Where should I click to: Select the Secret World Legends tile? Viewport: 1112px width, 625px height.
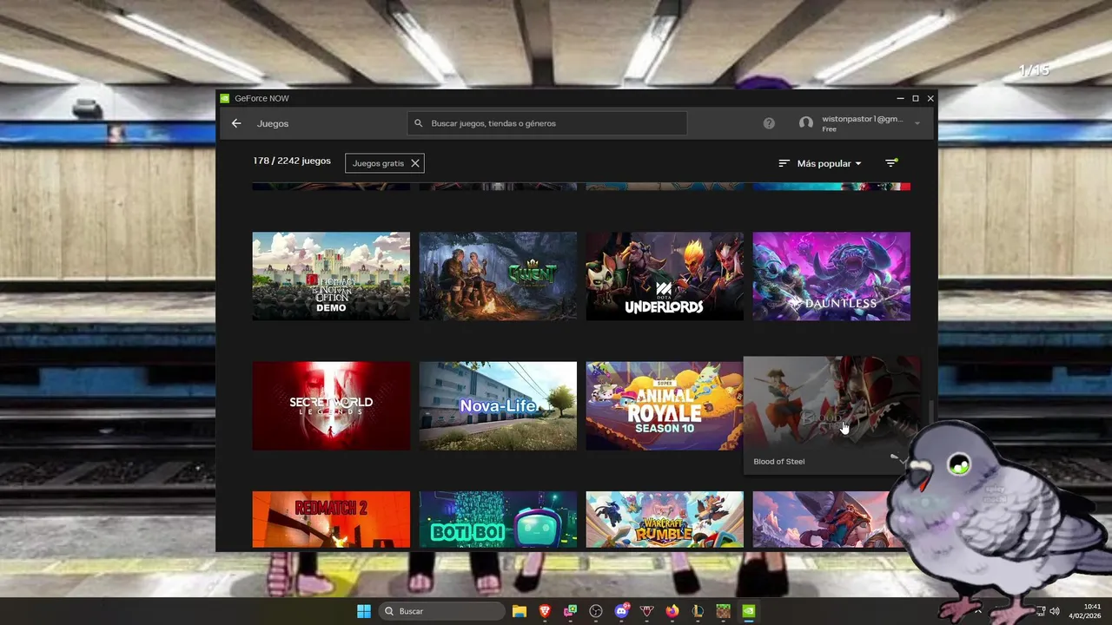coord(331,406)
